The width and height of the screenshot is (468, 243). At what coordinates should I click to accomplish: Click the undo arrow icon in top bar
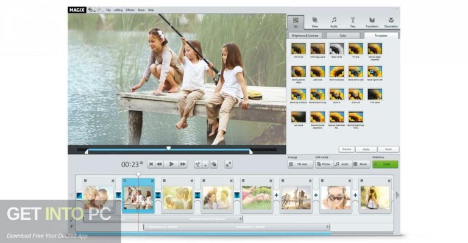pos(90,10)
